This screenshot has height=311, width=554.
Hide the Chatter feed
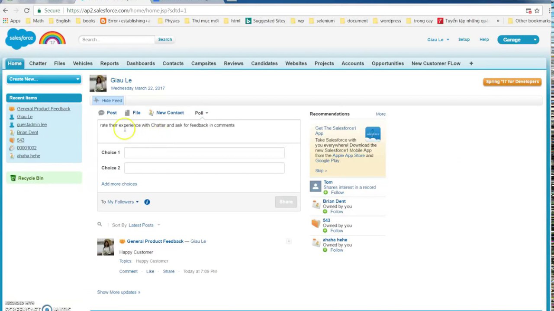click(108, 101)
